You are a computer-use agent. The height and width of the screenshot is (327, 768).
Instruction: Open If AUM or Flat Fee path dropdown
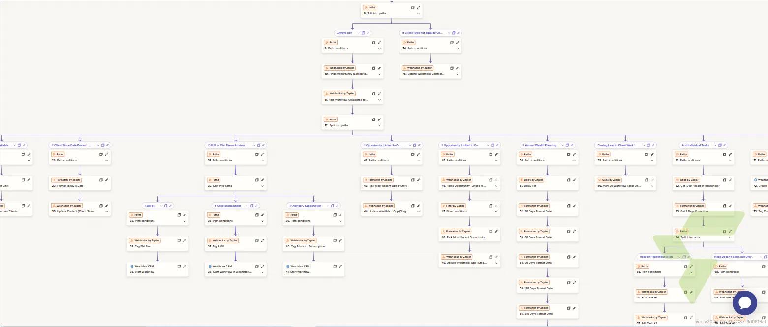(x=253, y=145)
